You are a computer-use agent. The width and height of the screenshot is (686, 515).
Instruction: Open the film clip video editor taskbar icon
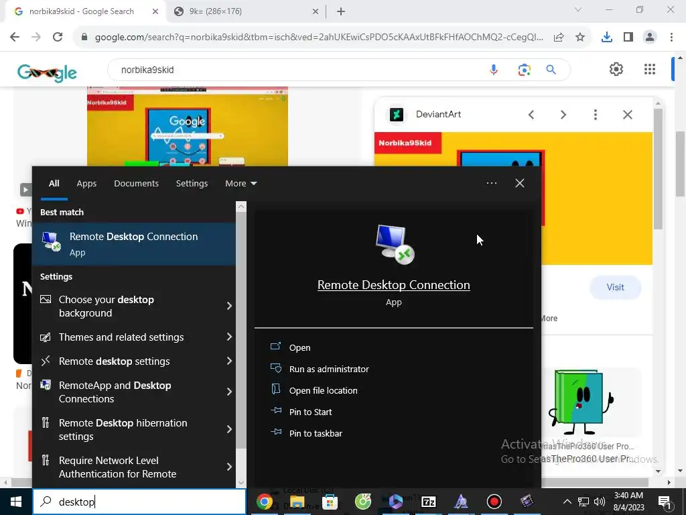click(527, 502)
